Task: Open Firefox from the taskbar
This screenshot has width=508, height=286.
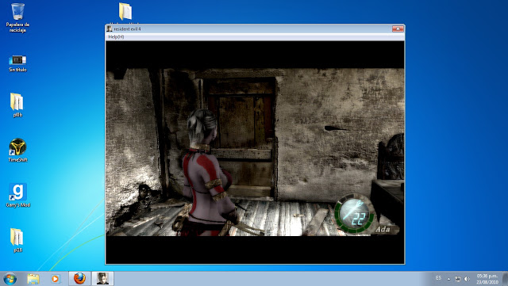Action: (79, 278)
